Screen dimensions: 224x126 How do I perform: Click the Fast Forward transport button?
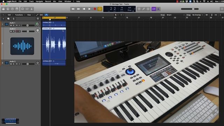78,9
